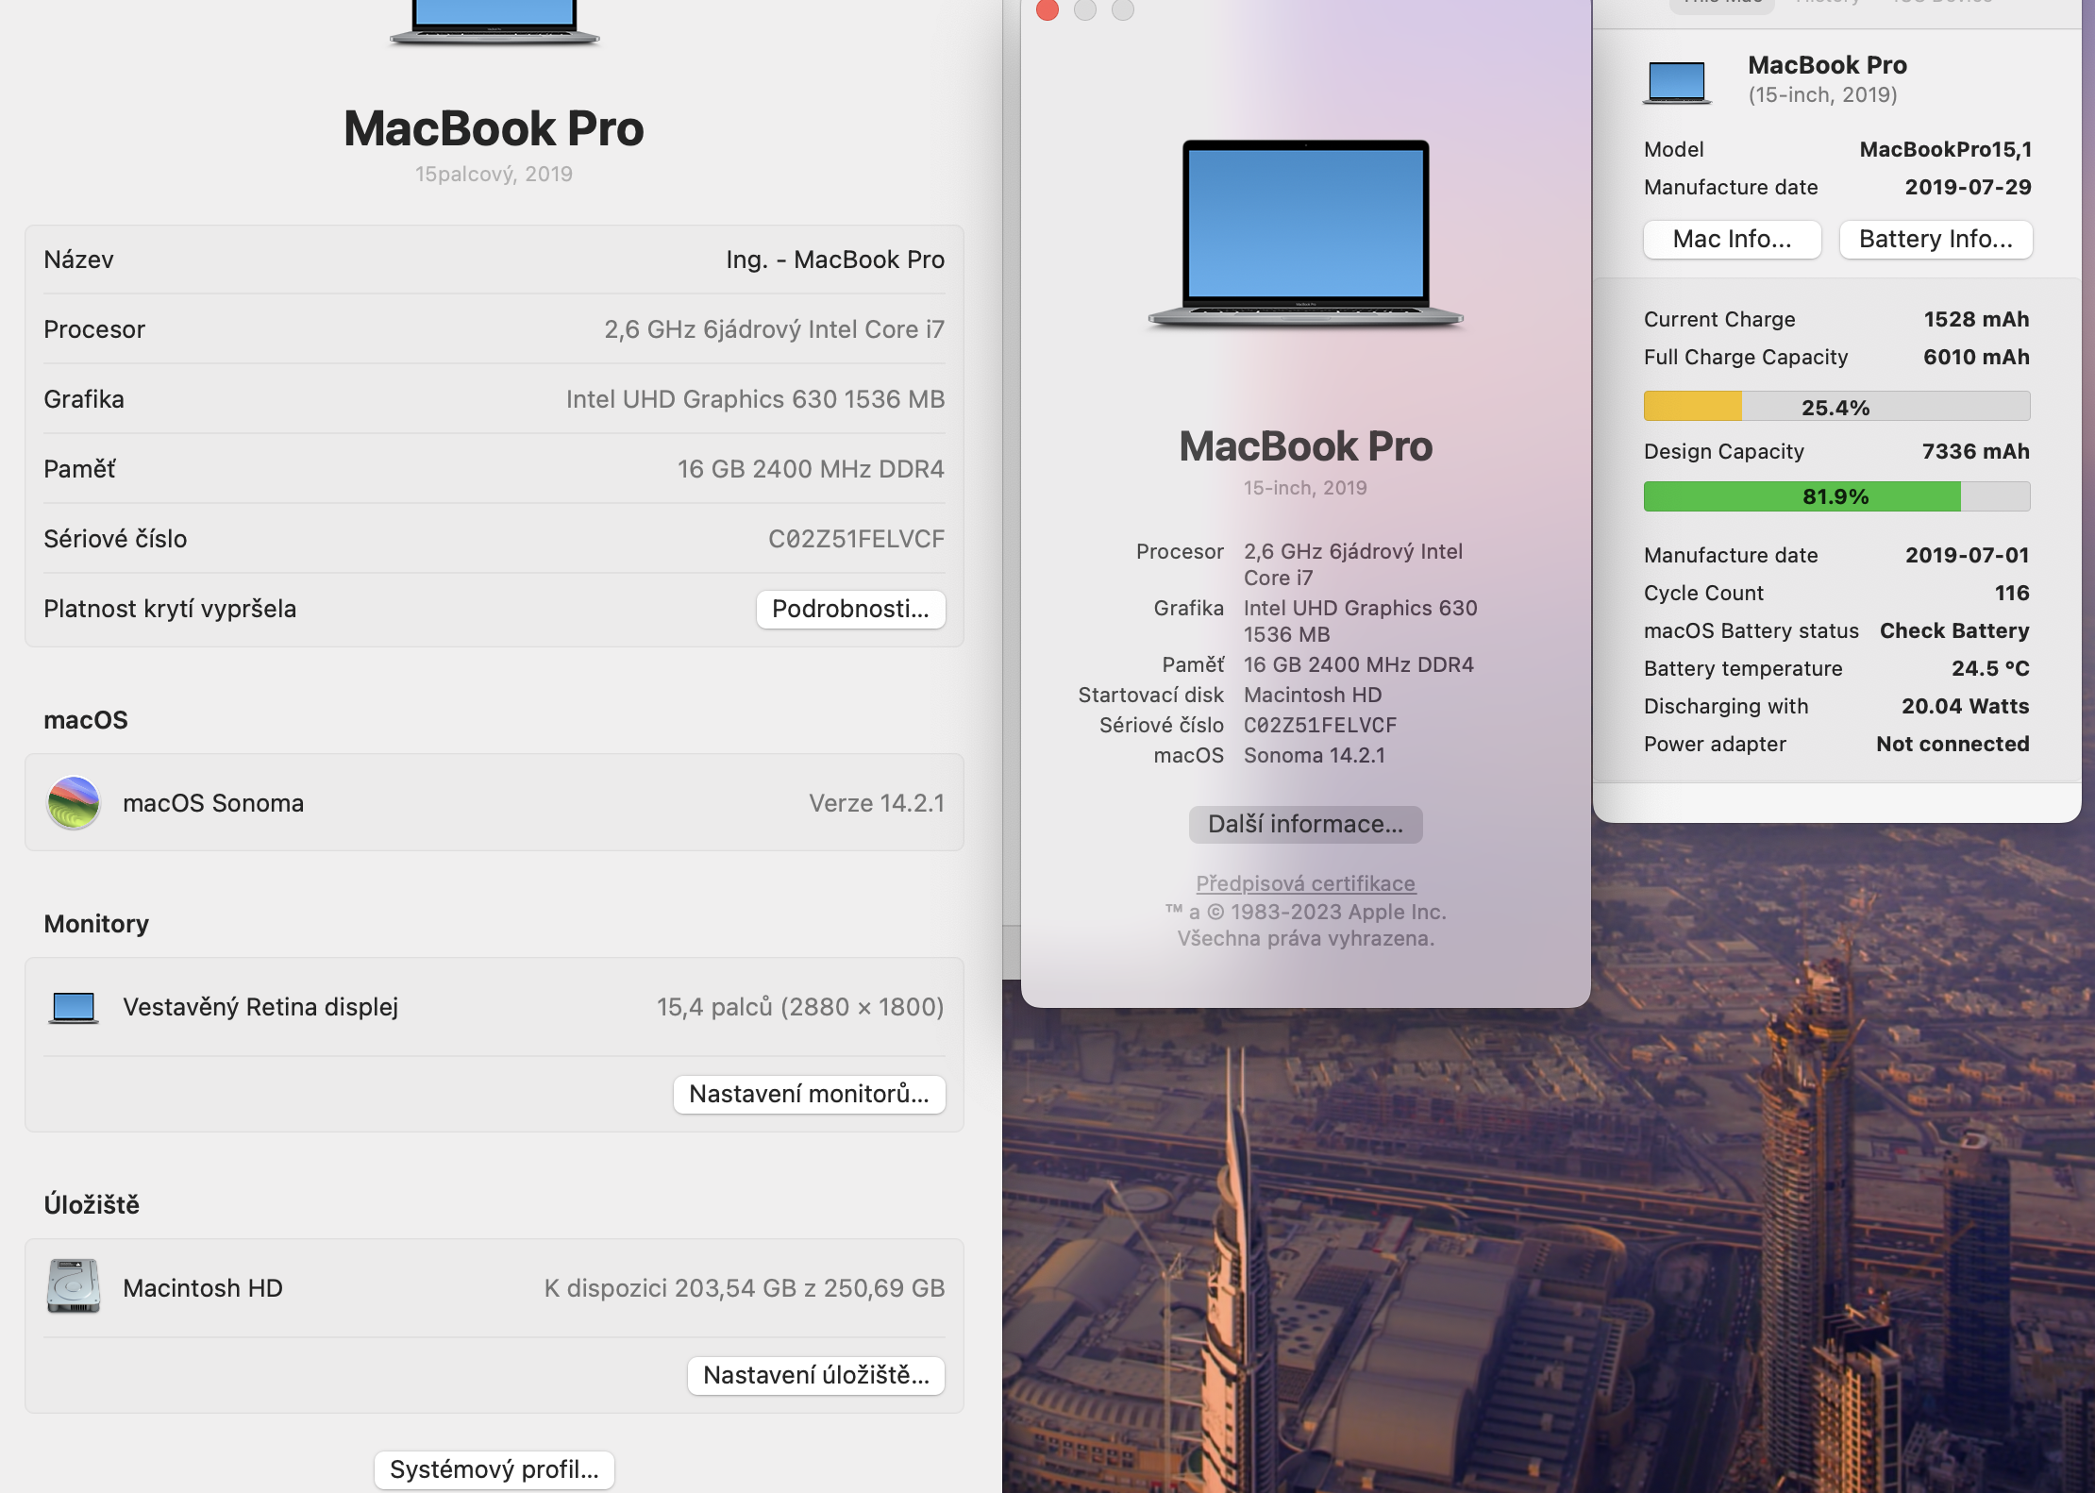
Task: Open Nastavení monitorů display settings
Action: [809, 1094]
